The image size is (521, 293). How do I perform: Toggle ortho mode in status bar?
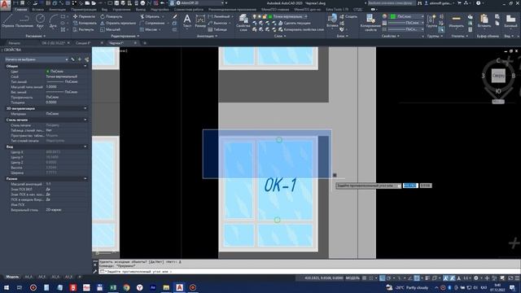(383, 278)
